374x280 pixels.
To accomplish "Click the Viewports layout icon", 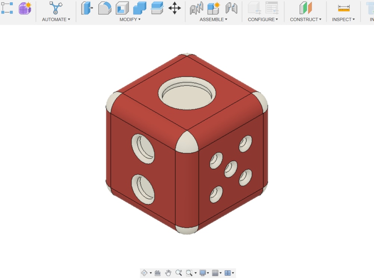I will click(228, 273).
